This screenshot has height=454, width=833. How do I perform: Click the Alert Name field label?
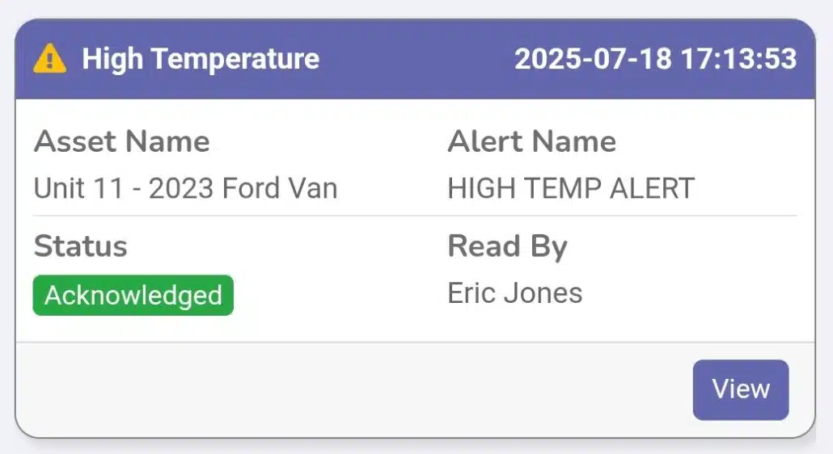click(531, 141)
